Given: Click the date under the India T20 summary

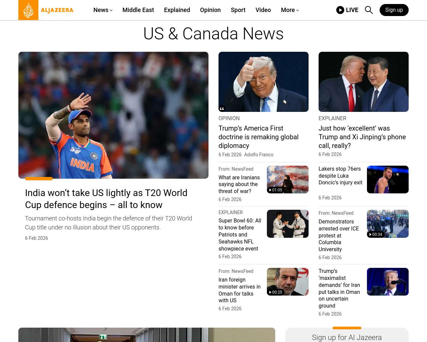Looking at the screenshot, I should (36, 238).
